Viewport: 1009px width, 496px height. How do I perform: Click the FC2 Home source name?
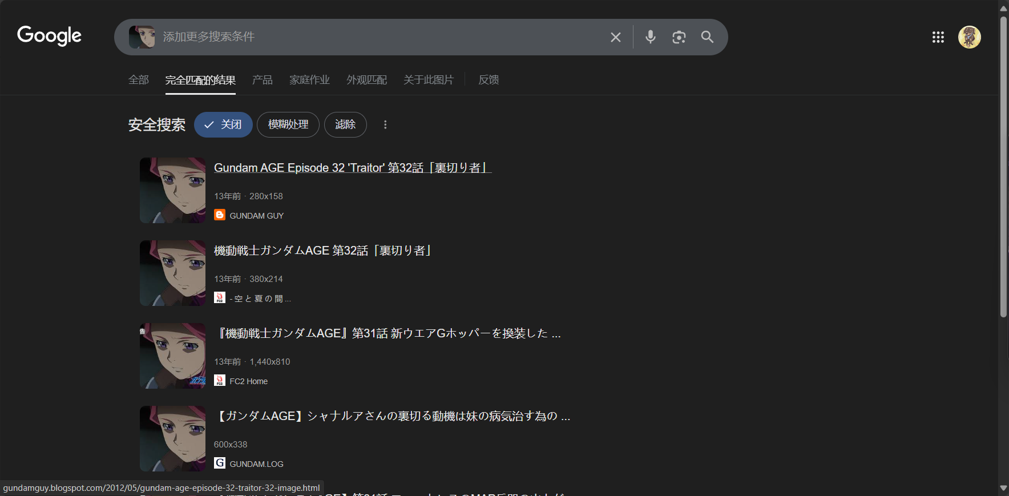248,381
